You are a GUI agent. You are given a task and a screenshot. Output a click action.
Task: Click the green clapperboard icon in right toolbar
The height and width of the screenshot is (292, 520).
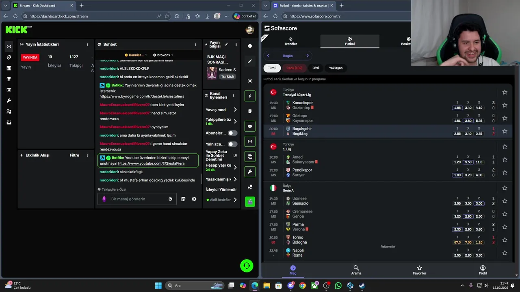(x=250, y=202)
